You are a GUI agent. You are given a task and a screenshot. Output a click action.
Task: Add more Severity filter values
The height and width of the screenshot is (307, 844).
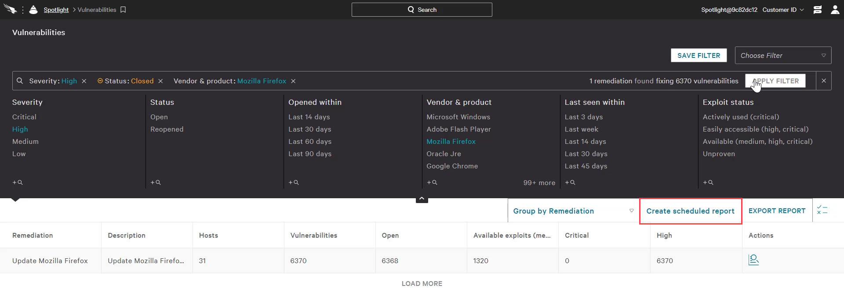click(x=18, y=182)
